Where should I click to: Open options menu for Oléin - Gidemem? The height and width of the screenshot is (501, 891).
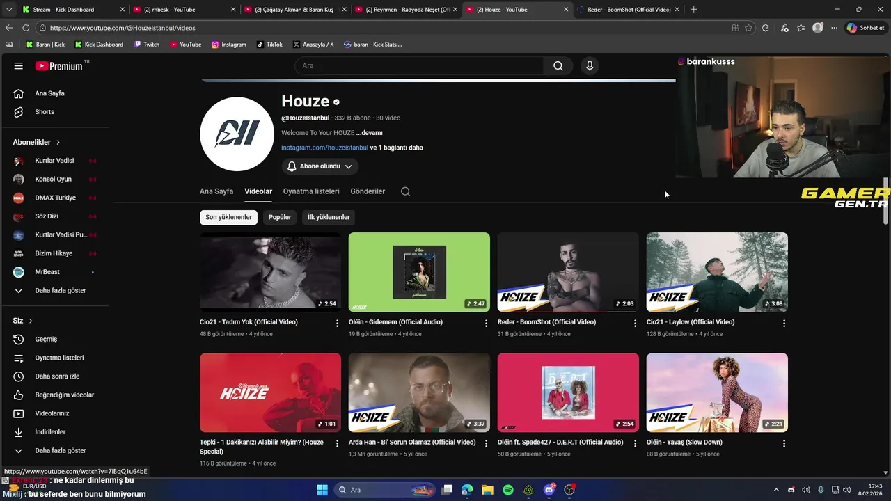tap(486, 324)
